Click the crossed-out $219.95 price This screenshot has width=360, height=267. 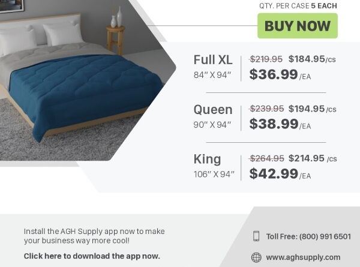(266, 59)
